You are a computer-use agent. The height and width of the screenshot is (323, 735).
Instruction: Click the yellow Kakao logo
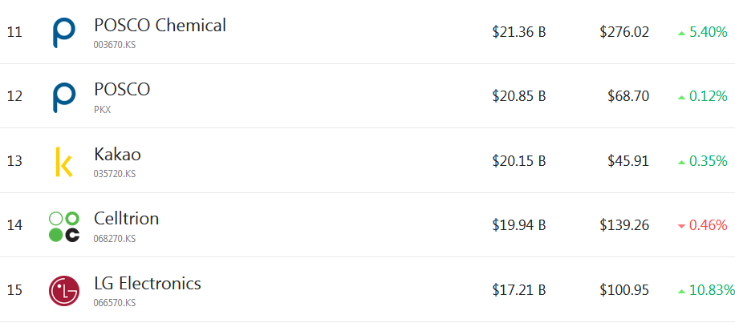coord(63,161)
